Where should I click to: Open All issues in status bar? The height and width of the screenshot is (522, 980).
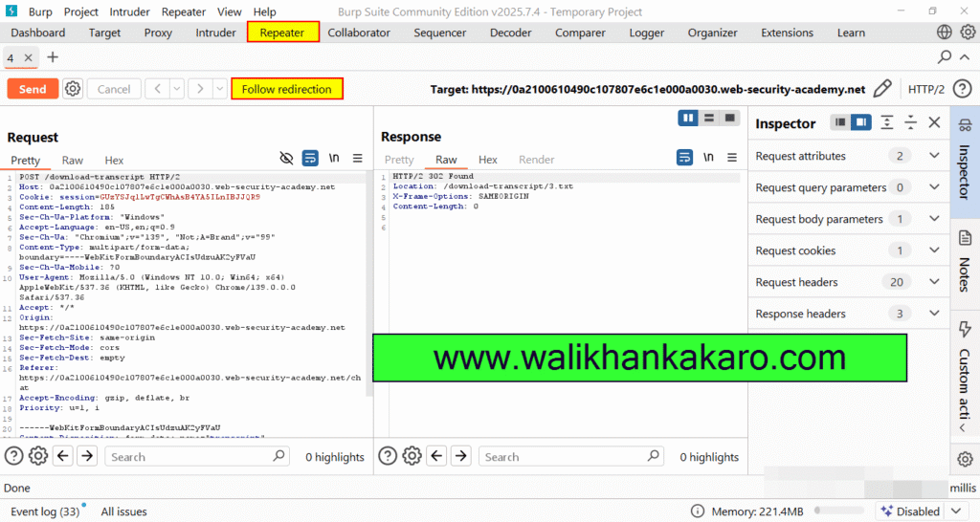pos(123,511)
